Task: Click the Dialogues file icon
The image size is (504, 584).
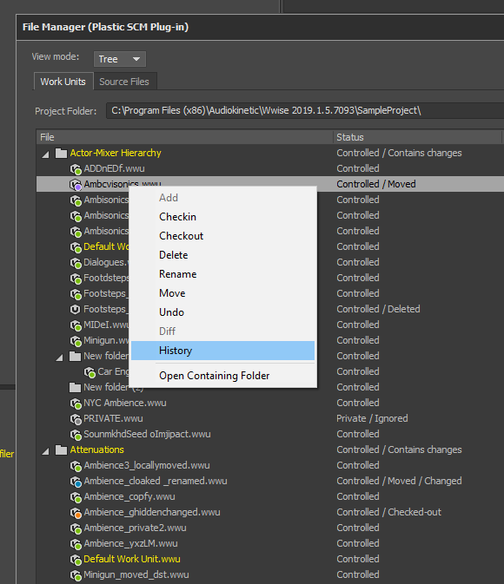Action: pyautogui.click(x=76, y=263)
